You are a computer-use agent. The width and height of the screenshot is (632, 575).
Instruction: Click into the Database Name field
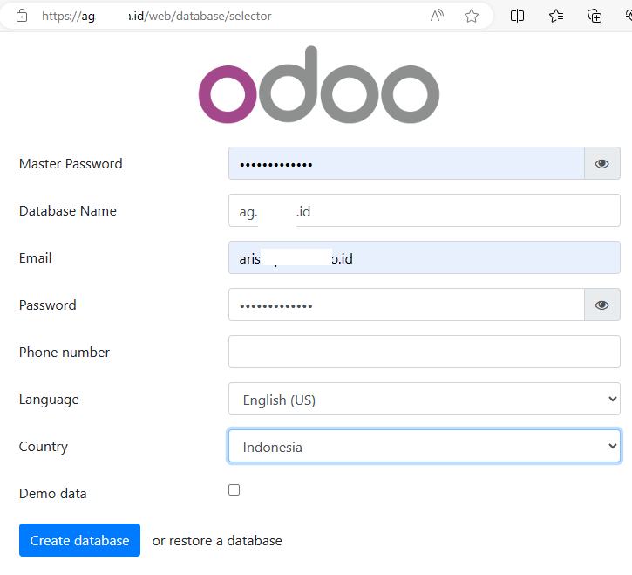pos(424,210)
